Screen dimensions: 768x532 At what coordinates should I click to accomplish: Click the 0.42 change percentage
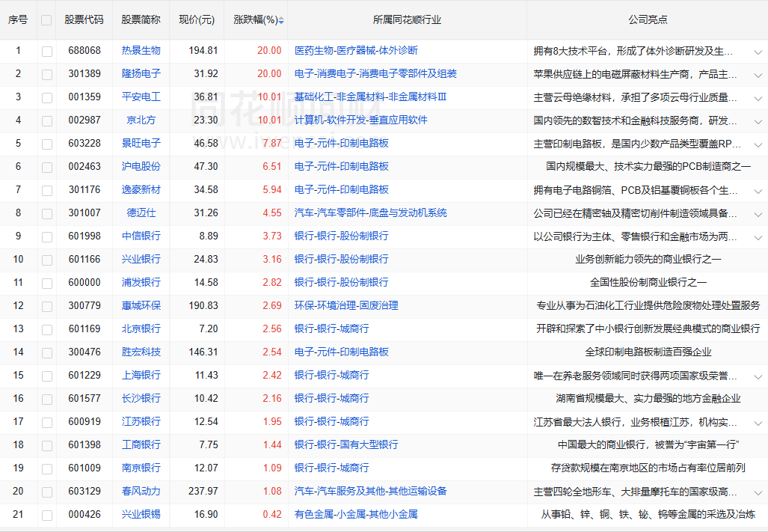click(x=272, y=514)
